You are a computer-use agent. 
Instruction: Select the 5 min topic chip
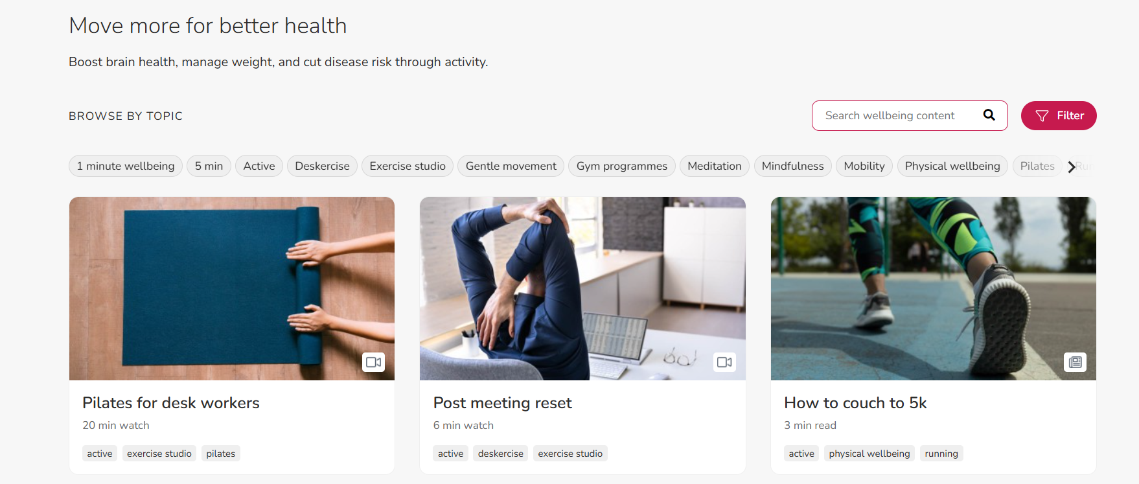point(209,166)
